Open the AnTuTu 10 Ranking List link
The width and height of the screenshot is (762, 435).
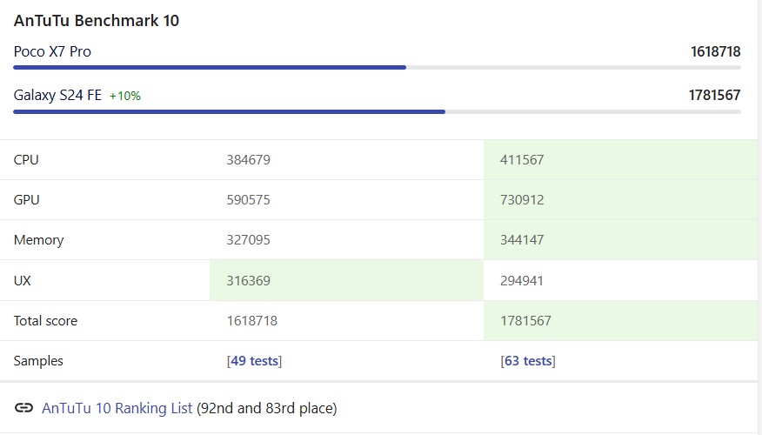click(117, 408)
